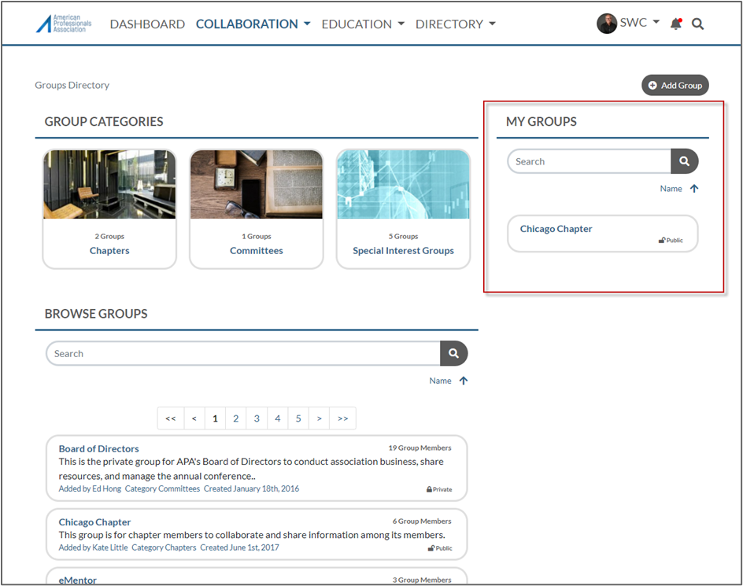743x586 pixels.
Task: Open the Board of Directors group
Action: [x=98, y=448]
